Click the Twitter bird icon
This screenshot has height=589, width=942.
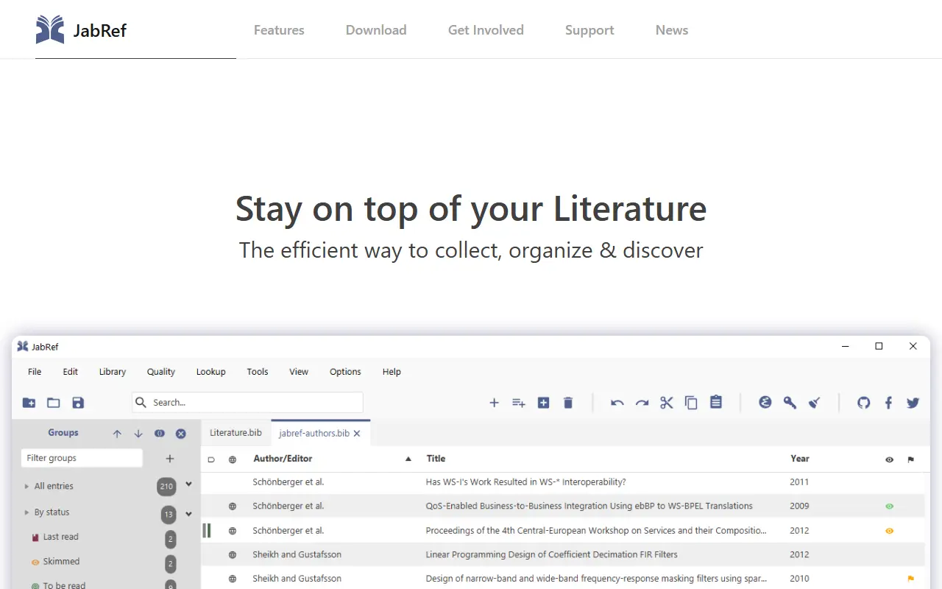(913, 403)
